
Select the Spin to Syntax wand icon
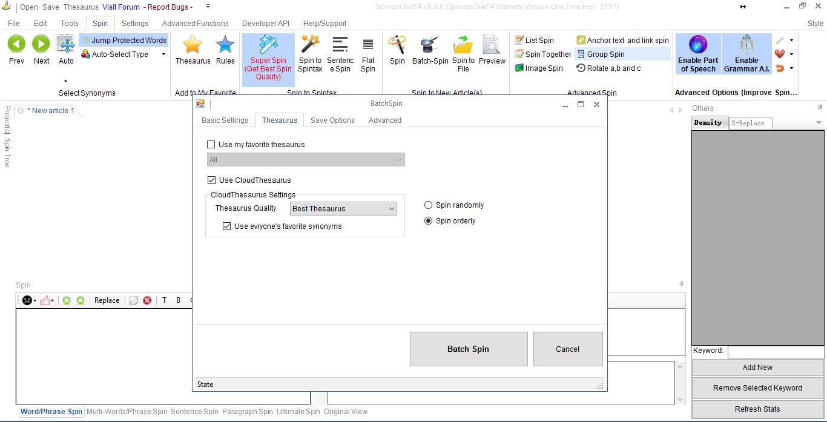[x=310, y=44]
